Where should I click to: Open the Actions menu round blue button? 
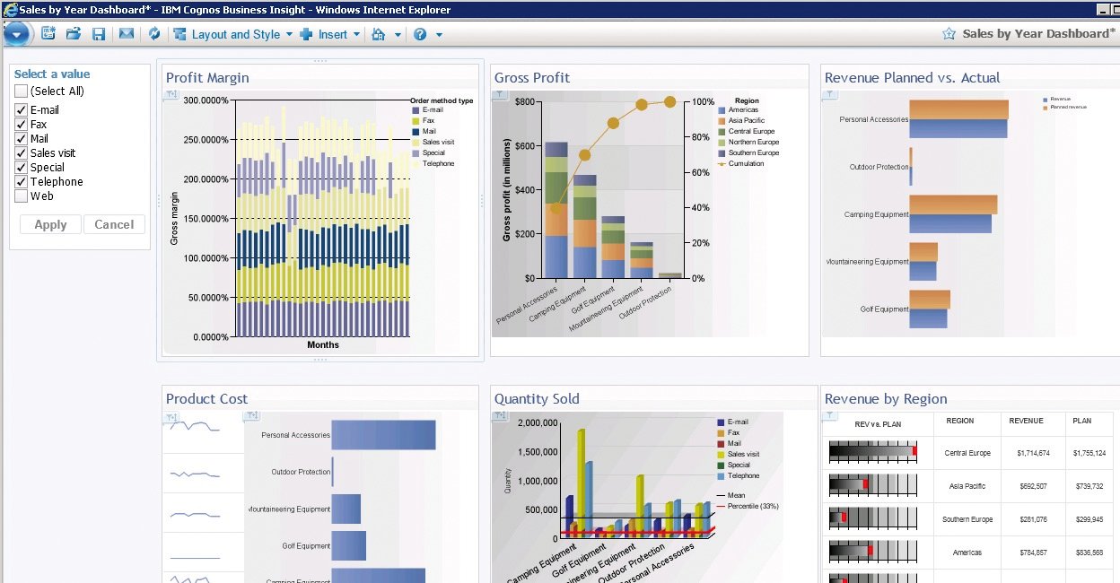tap(18, 34)
